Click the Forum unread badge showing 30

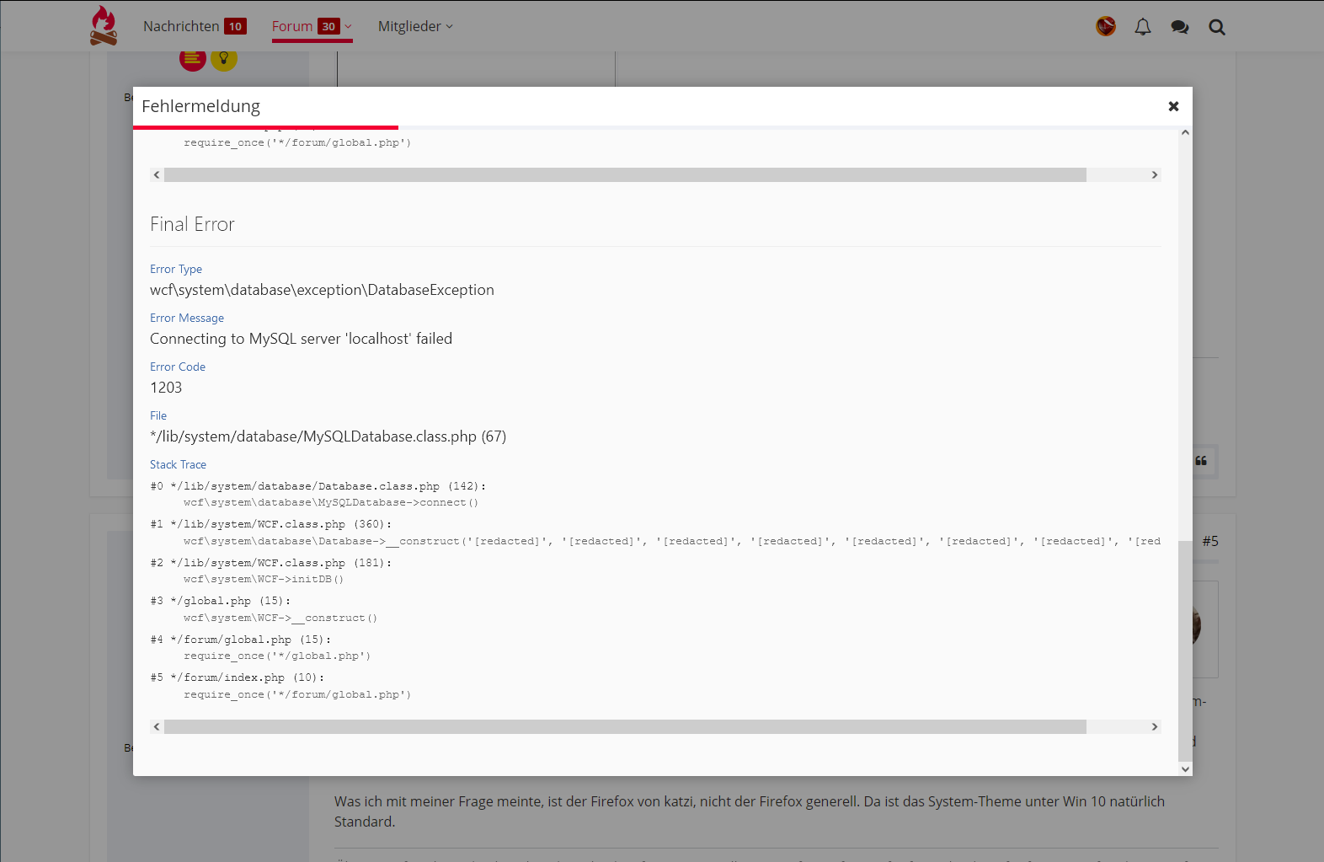coord(328,26)
